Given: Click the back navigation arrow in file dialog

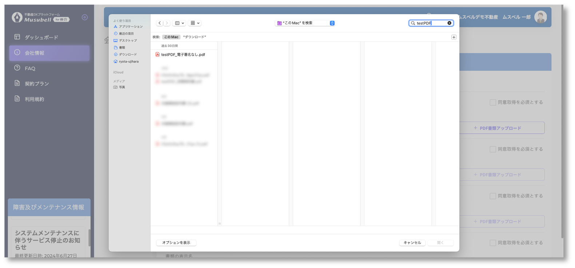Looking at the screenshot, I should point(160,23).
